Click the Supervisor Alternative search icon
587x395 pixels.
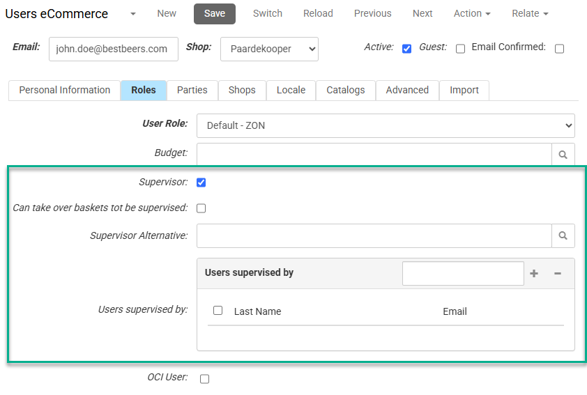pyautogui.click(x=563, y=236)
